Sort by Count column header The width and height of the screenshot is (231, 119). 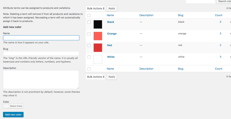[x=219, y=15]
